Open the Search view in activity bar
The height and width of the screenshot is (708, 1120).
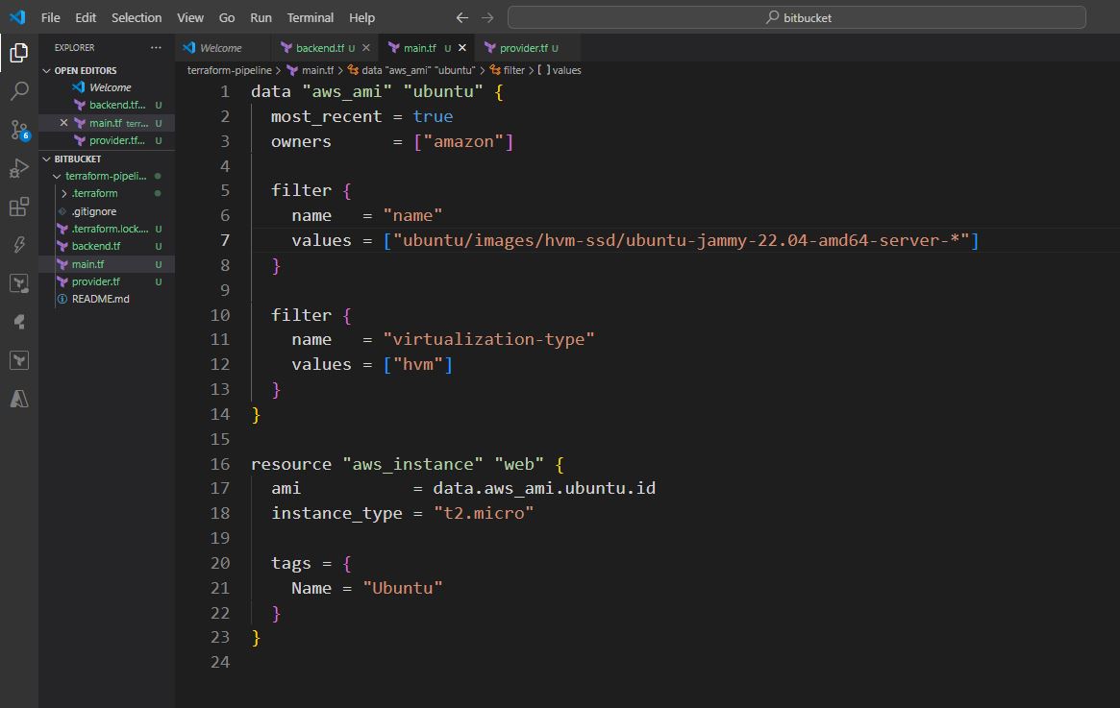tap(18, 91)
